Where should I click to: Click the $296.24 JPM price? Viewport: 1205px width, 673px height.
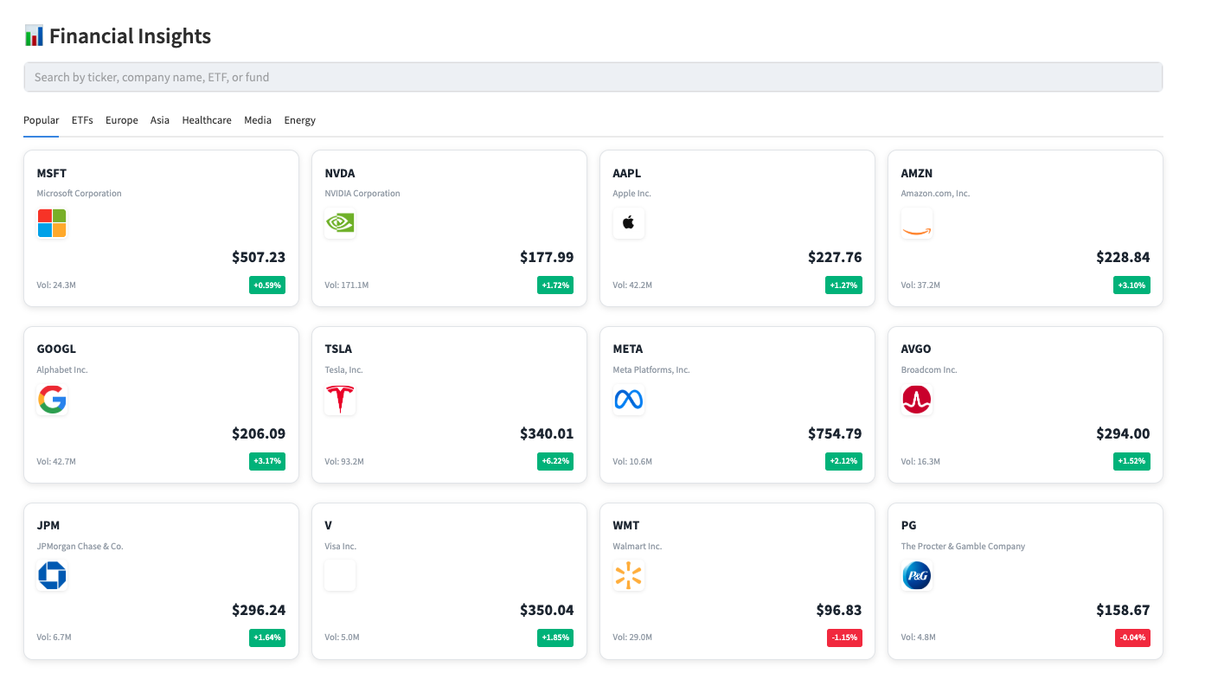(x=259, y=610)
